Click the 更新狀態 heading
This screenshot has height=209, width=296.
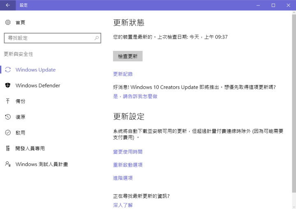[x=129, y=23]
